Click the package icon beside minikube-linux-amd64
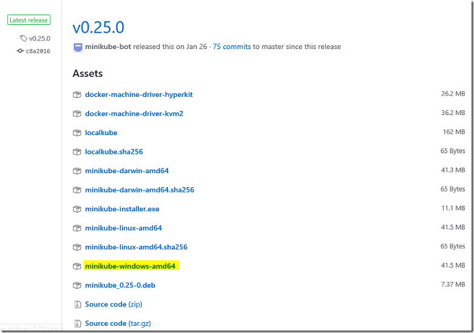Viewport: 474px width, 333px height. (x=77, y=228)
